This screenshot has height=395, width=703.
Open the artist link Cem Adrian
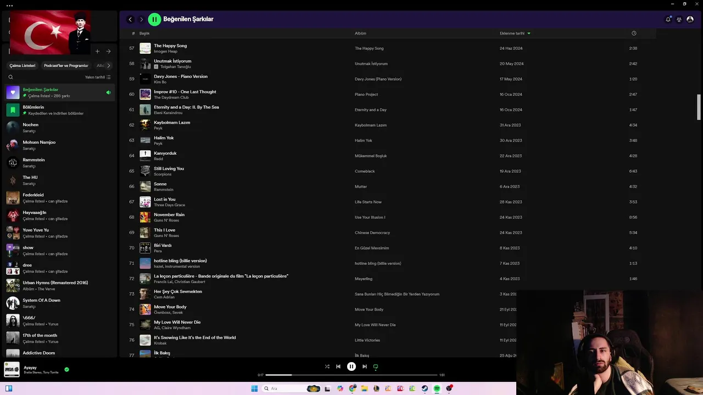(164, 297)
